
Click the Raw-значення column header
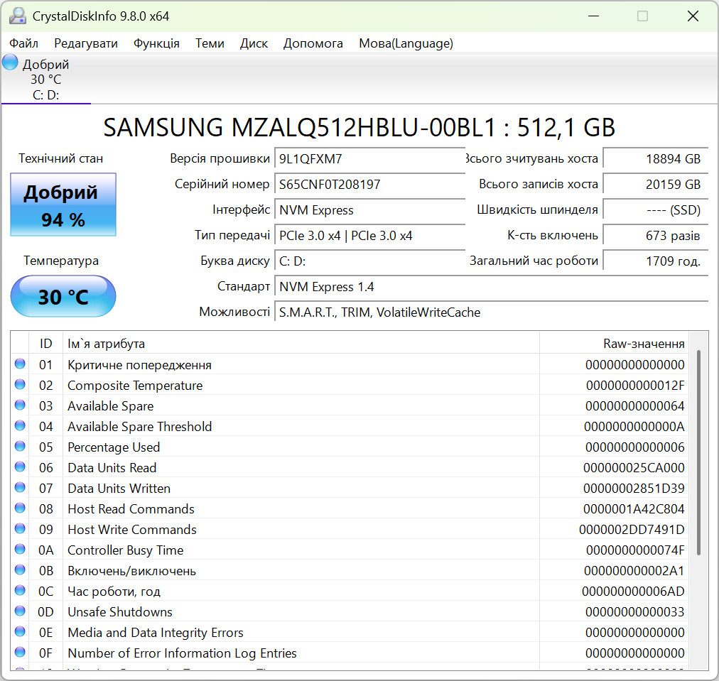(x=615, y=344)
